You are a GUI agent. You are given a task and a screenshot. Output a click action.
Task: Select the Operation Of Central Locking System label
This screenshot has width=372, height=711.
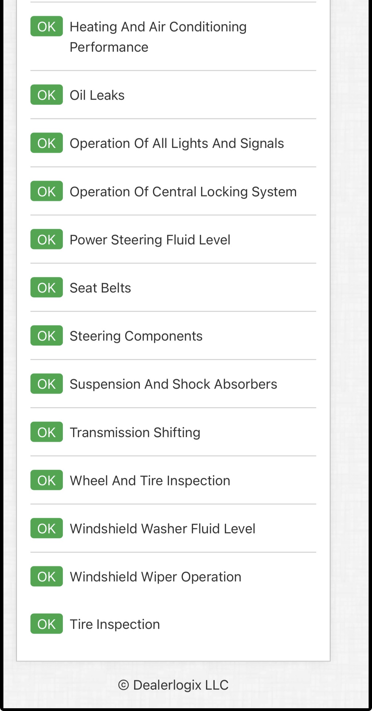coord(183,191)
